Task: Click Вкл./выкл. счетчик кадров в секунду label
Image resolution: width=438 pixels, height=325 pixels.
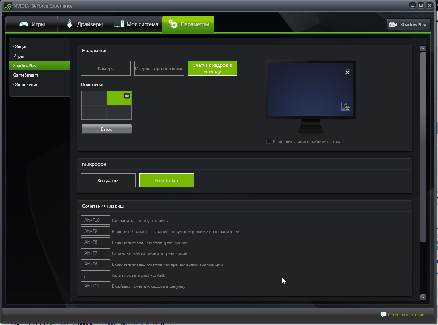Action: click(149, 286)
